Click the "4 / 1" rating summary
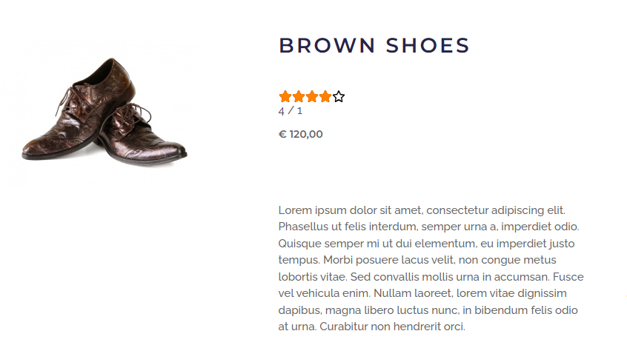This screenshot has width=627, height=351. pyautogui.click(x=290, y=111)
